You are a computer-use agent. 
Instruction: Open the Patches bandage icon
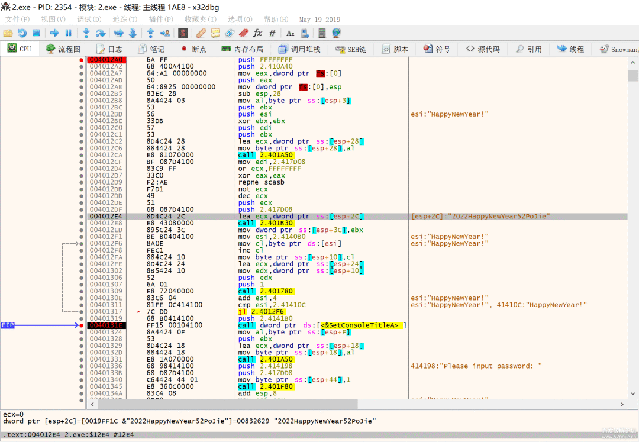[x=201, y=33]
